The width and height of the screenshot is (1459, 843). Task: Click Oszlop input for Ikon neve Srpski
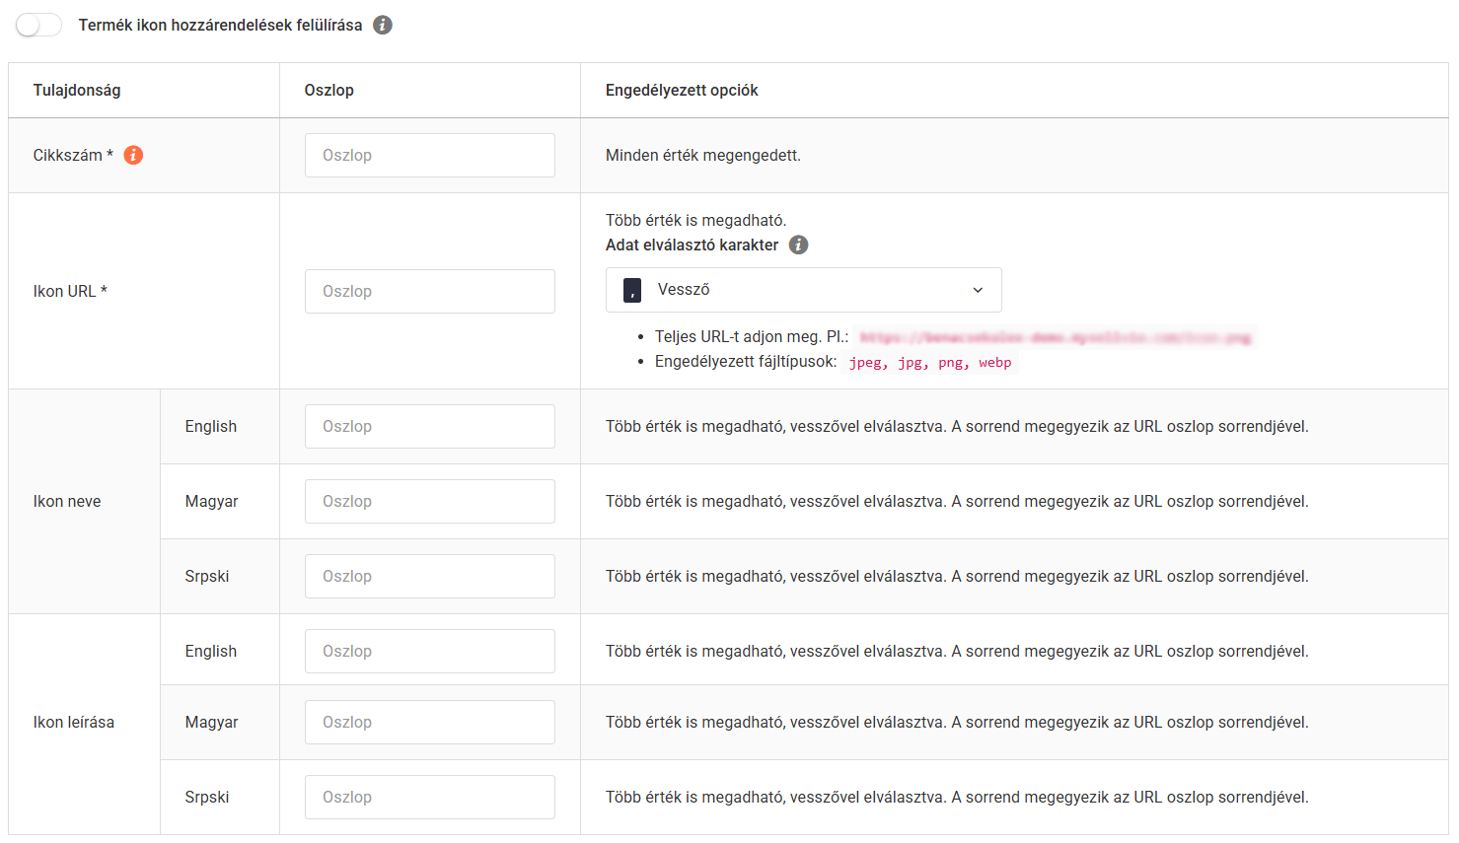point(430,576)
